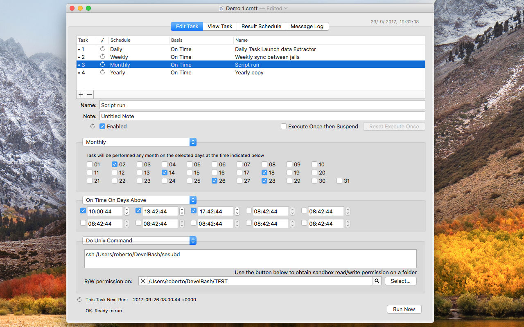Click the recurring icon in Daily task row

pyautogui.click(x=102, y=49)
